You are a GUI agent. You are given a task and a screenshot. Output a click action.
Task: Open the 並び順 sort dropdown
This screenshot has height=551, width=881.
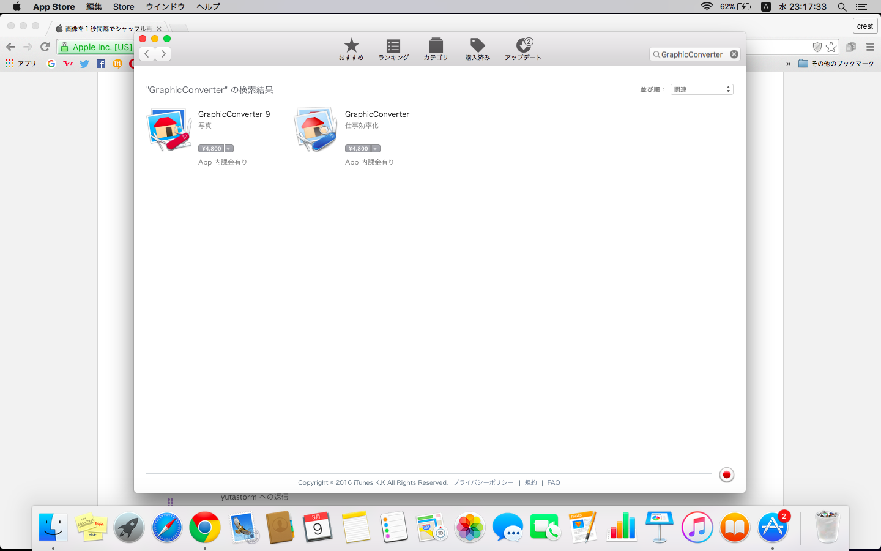pos(702,89)
